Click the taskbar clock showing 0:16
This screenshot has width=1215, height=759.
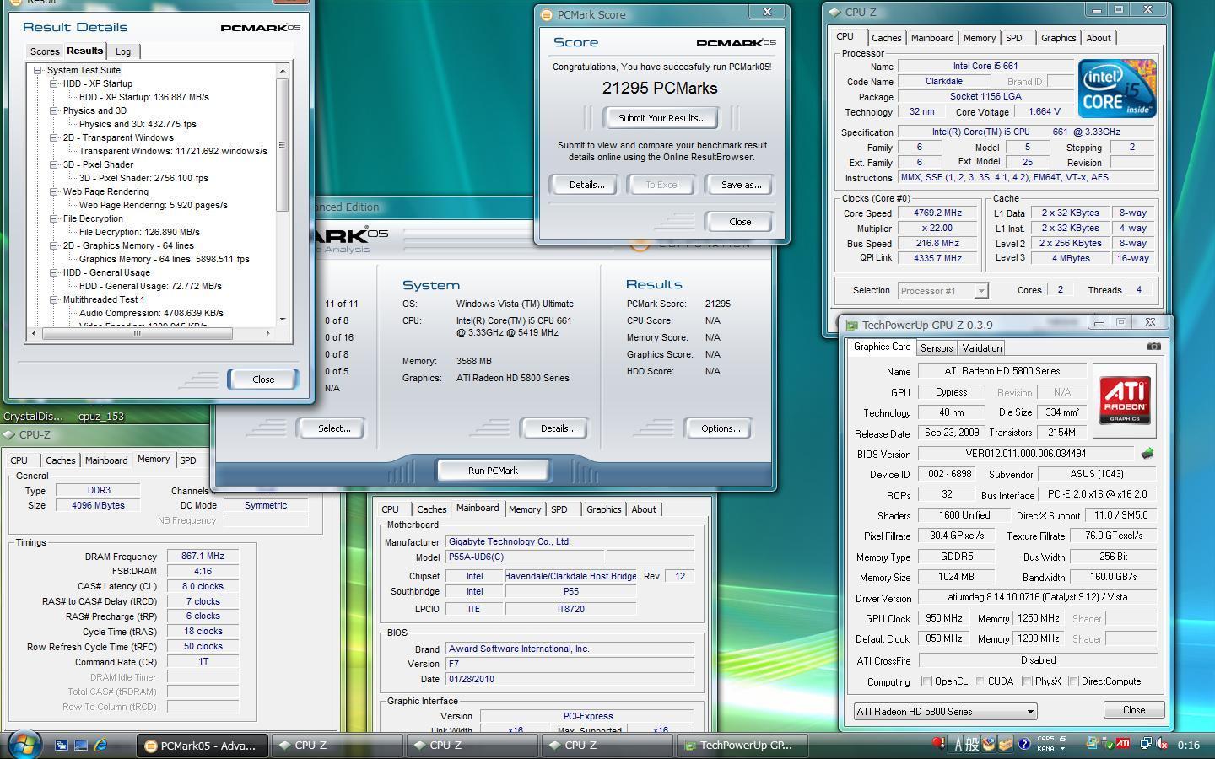pos(1188,745)
